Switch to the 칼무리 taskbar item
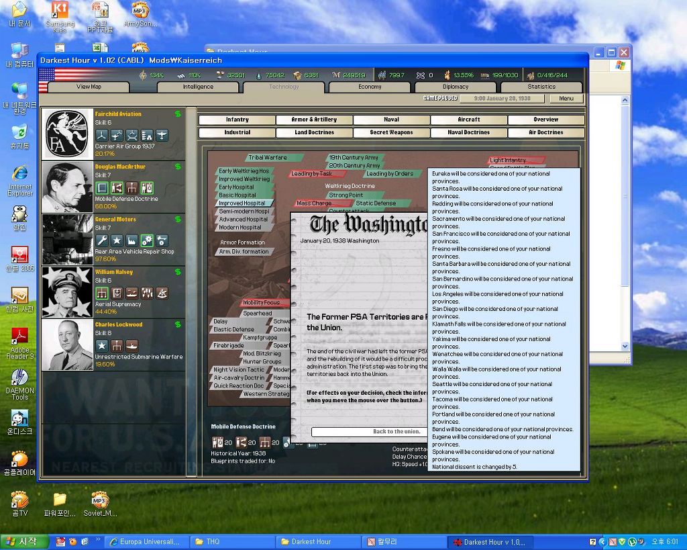687x550 pixels. (x=403, y=542)
